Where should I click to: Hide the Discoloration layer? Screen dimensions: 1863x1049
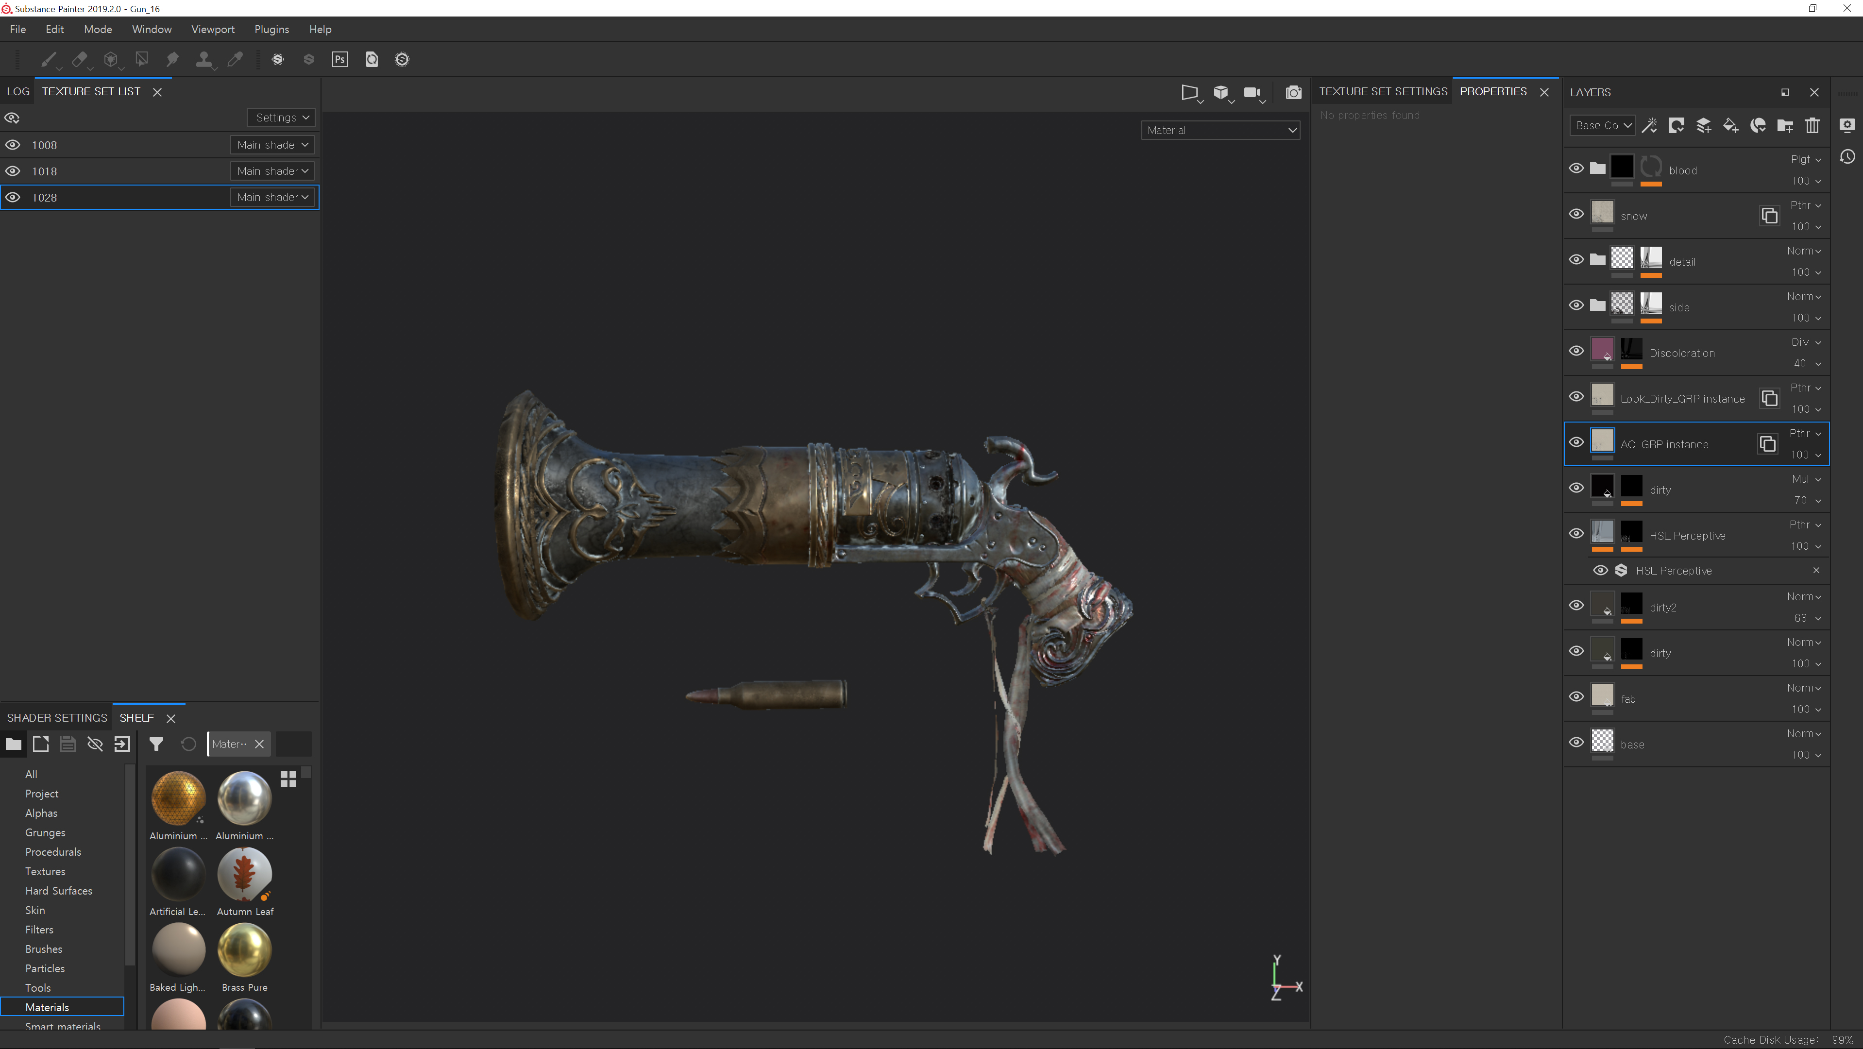click(x=1576, y=351)
